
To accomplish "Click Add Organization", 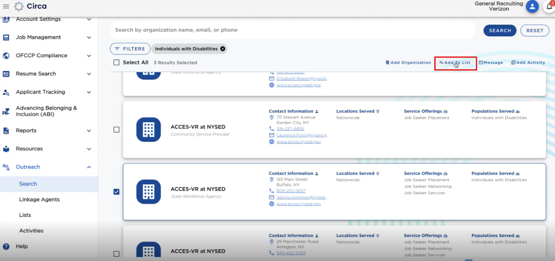I will (x=408, y=63).
